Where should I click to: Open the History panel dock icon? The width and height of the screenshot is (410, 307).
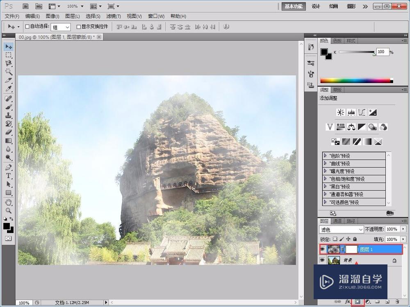(311, 47)
